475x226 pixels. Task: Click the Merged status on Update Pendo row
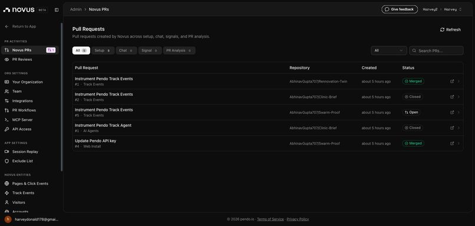(x=413, y=143)
